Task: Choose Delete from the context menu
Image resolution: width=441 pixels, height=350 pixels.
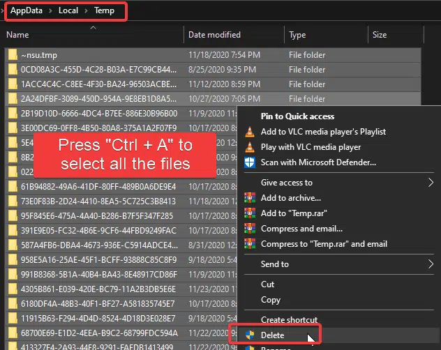Action: click(x=272, y=335)
